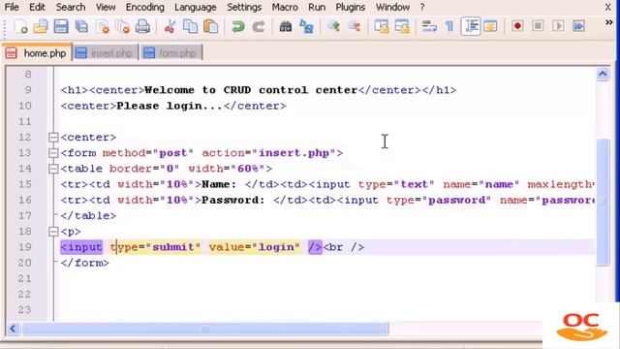Collapse the table block fold marker on line 14
Viewport: 620px width, 349px height.
[53, 169]
